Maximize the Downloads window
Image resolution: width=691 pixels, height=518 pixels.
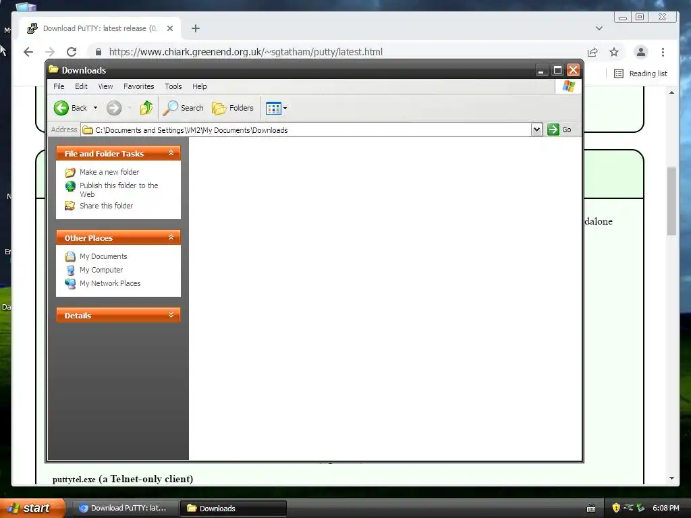tap(557, 70)
